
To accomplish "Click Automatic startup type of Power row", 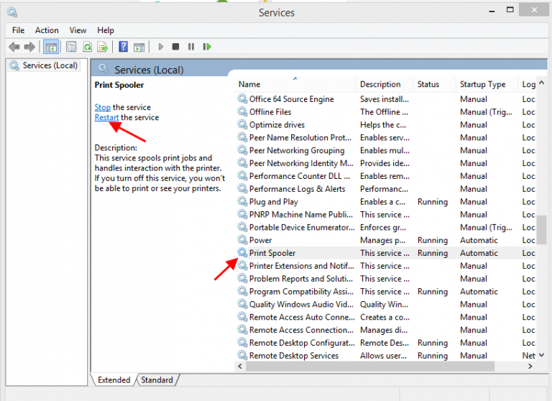I will tap(479, 240).
